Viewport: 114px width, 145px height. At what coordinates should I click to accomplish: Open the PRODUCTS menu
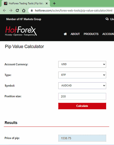(x=91, y=34)
